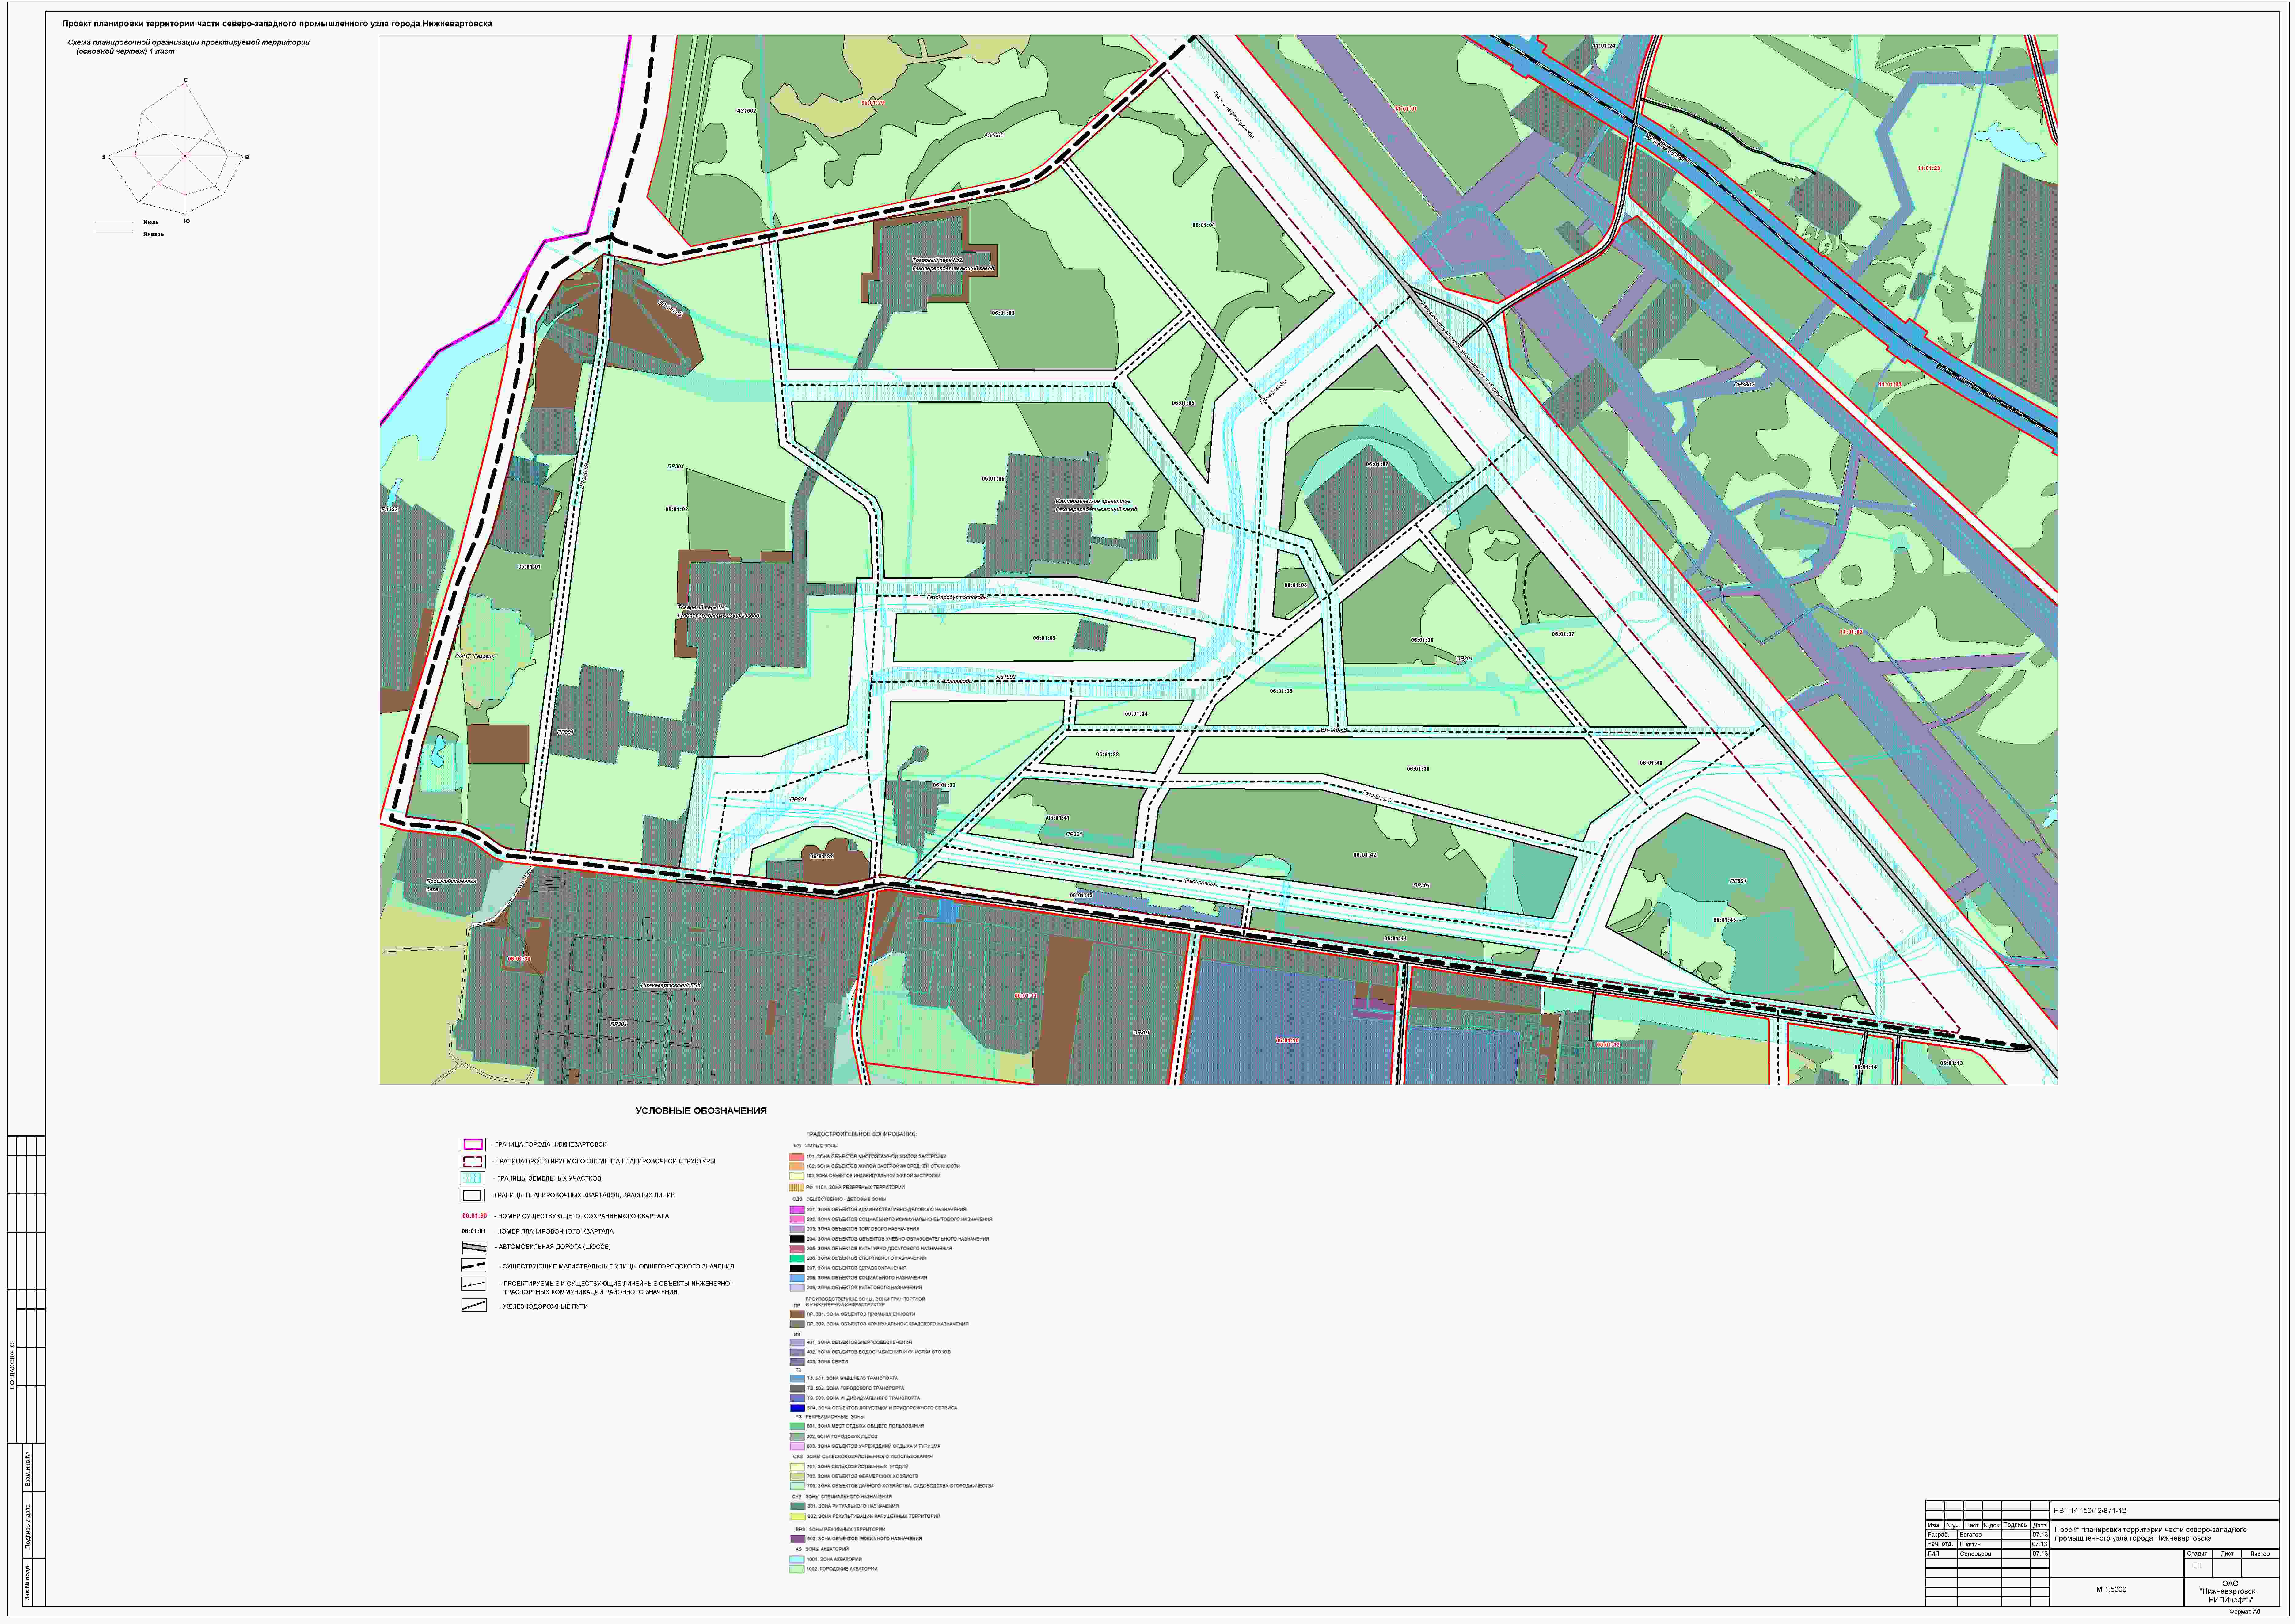This screenshot has height=1624, width=2295.
Task: Click the 'Июль' wind rose legend label
Action: tap(151, 222)
